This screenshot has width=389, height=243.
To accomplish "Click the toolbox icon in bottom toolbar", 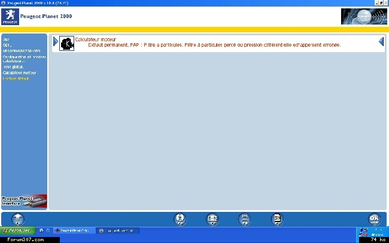I will [212, 218].
